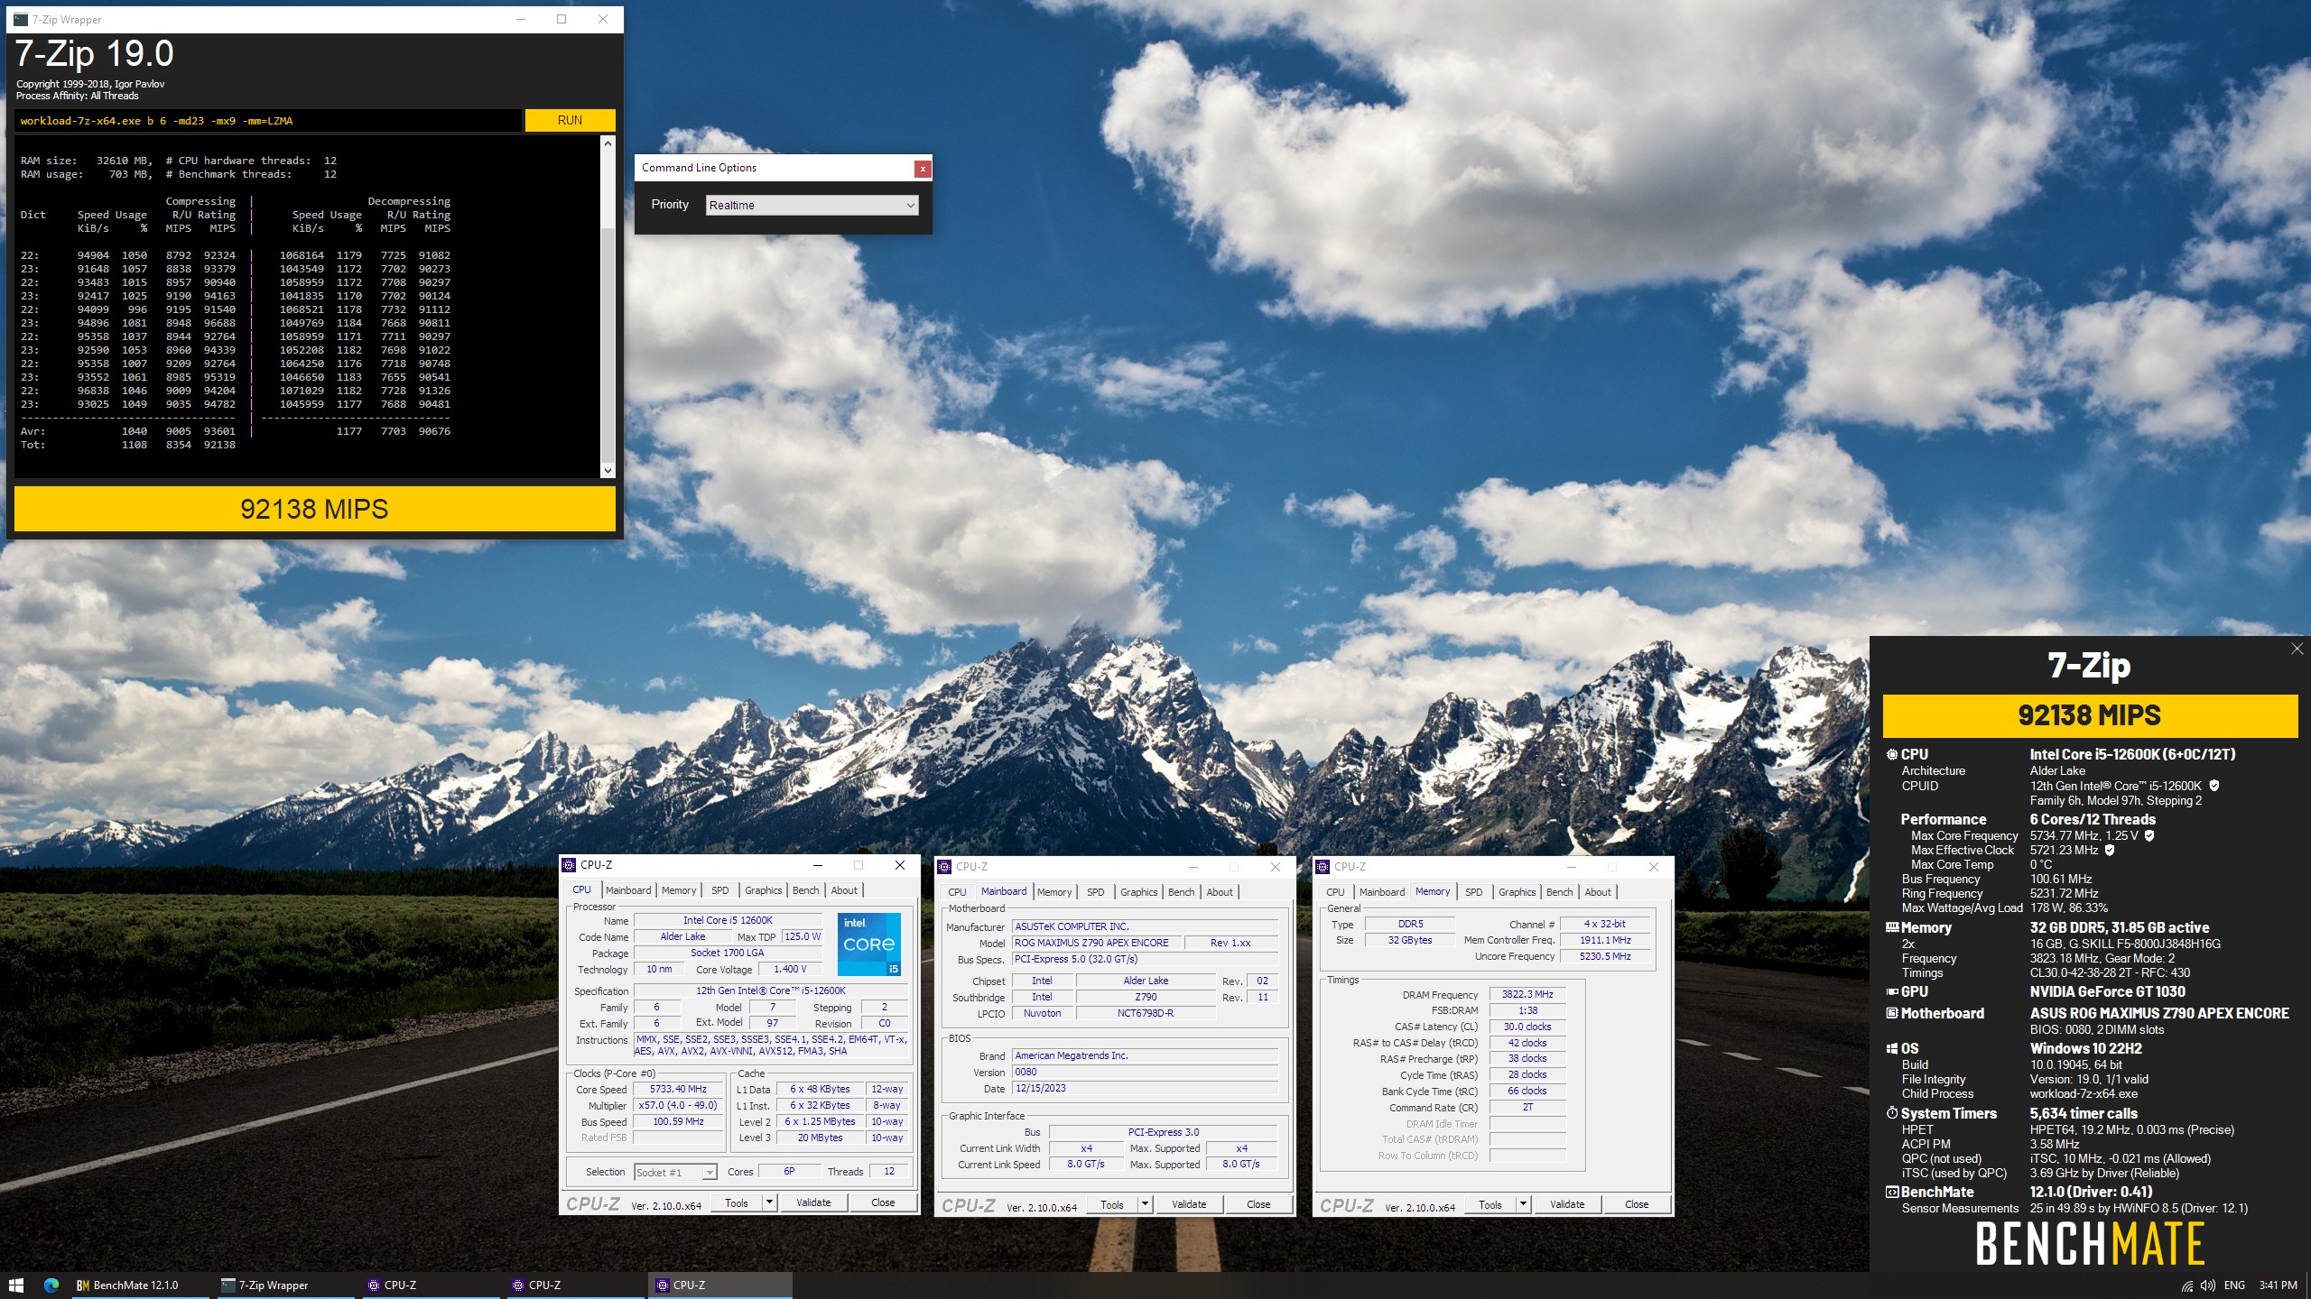
Task: Click the network icon in system tray
Action: [x=2186, y=1285]
